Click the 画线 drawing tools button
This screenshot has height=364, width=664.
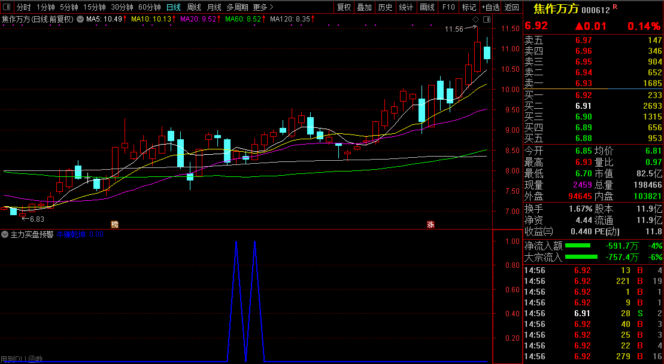click(427, 7)
